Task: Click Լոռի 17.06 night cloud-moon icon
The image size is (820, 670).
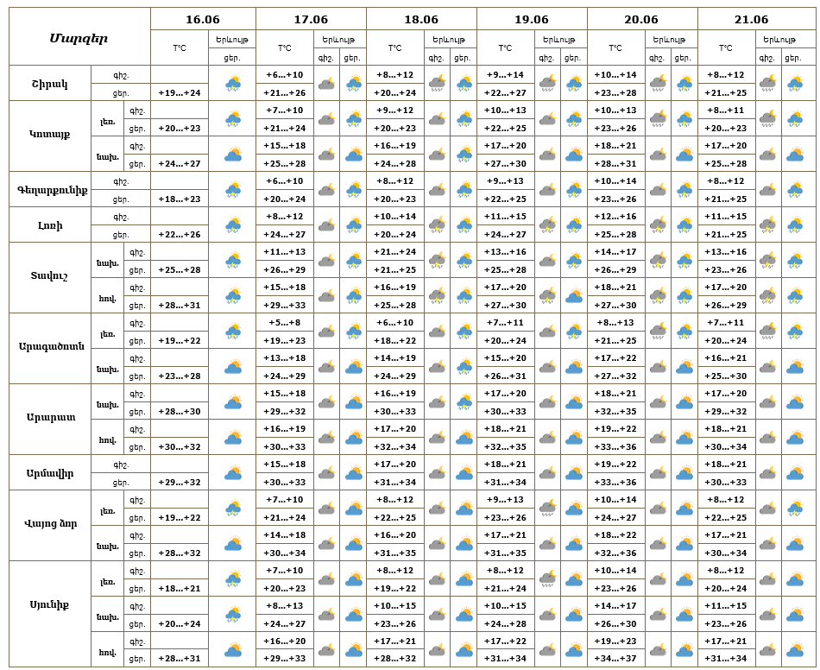Action: tap(327, 225)
